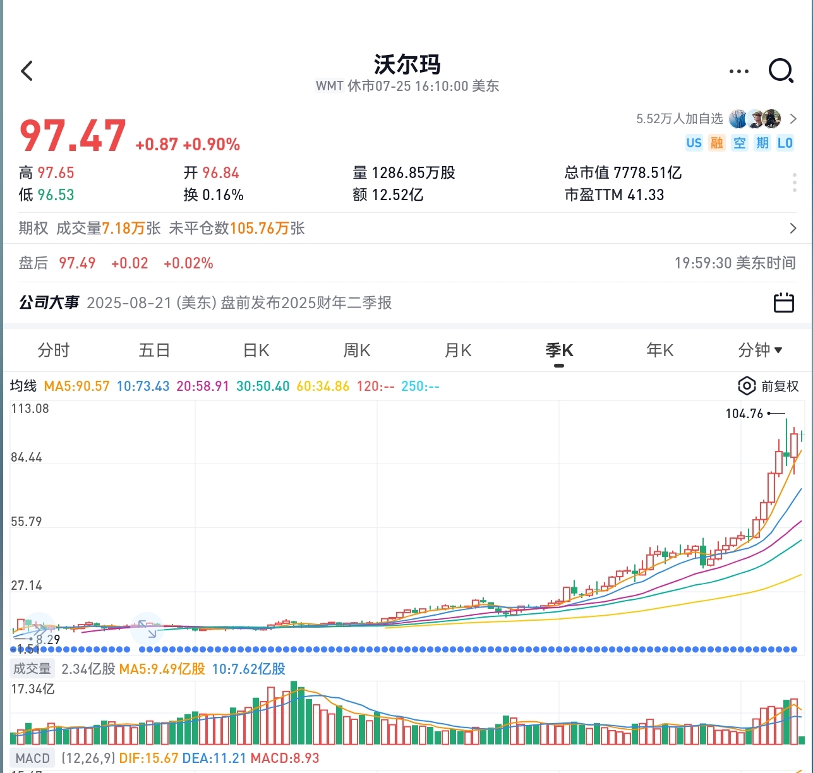
Task: Tap the 量 1286.85万股 volume value
Action: coord(404,172)
